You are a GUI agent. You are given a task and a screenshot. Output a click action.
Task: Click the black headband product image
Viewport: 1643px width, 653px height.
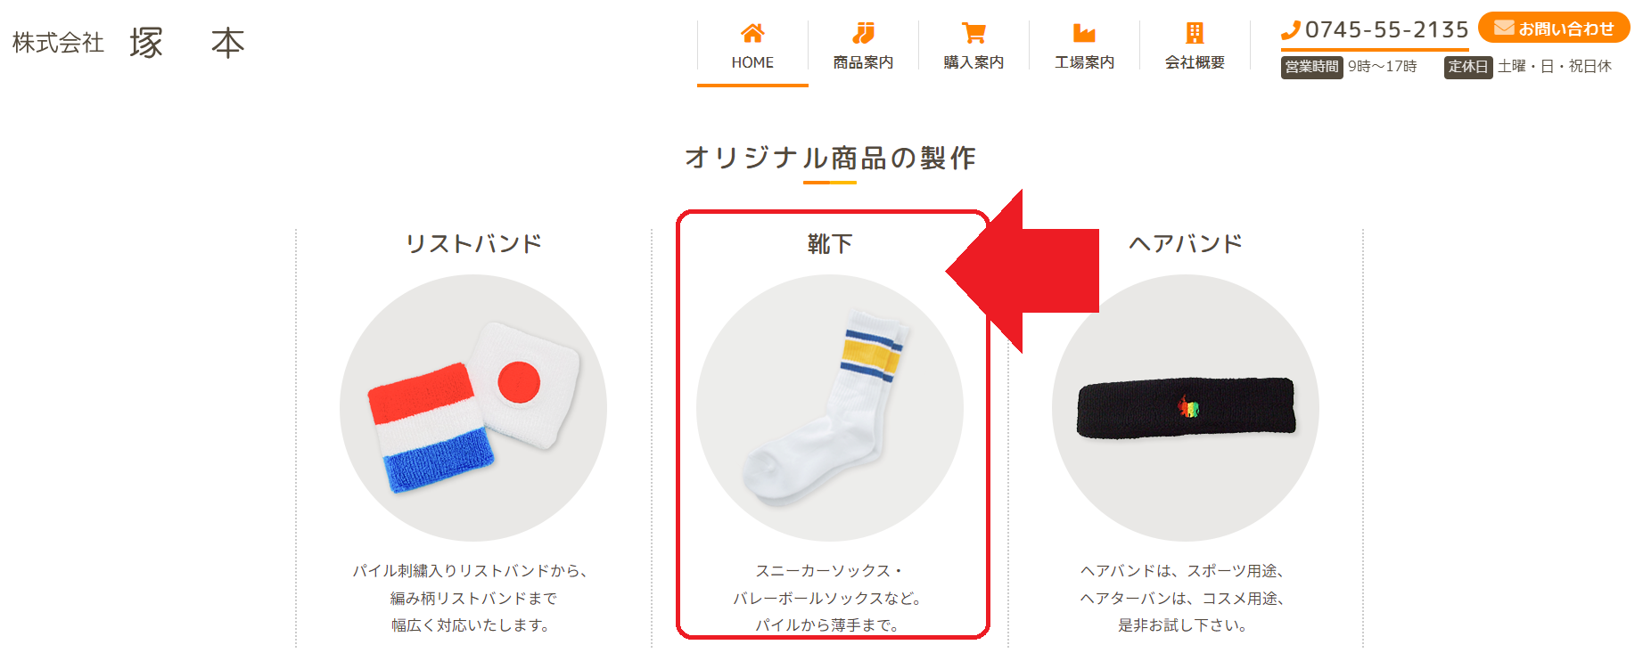[1186, 408]
